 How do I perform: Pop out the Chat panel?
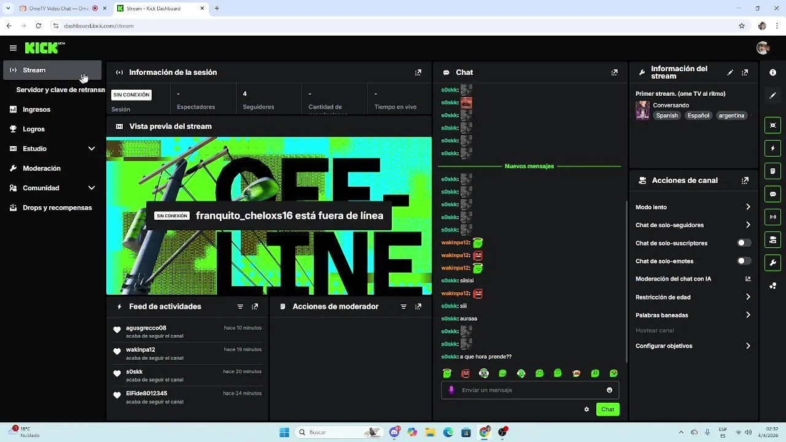point(614,72)
